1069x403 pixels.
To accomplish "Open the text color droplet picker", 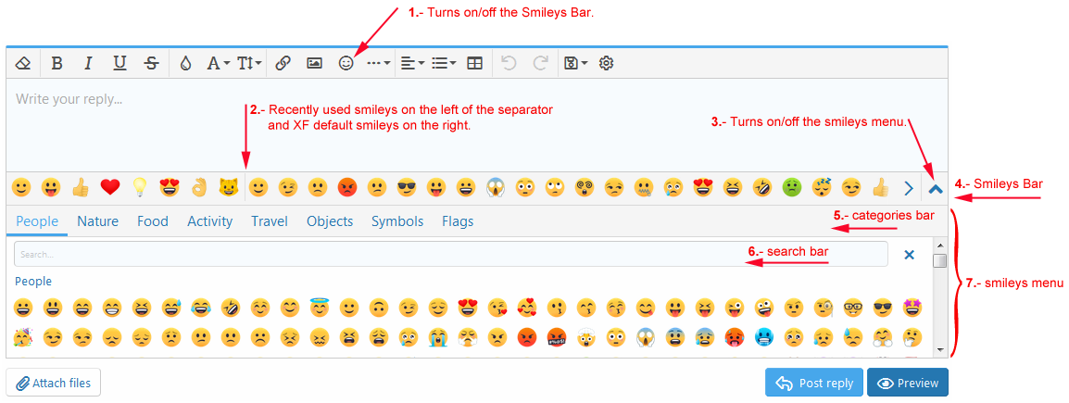I will click(x=185, y=63).
